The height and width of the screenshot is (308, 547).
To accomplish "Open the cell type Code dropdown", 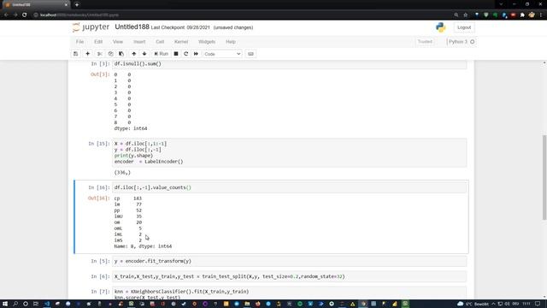I will pyautogui.click(x=222, y=54).
